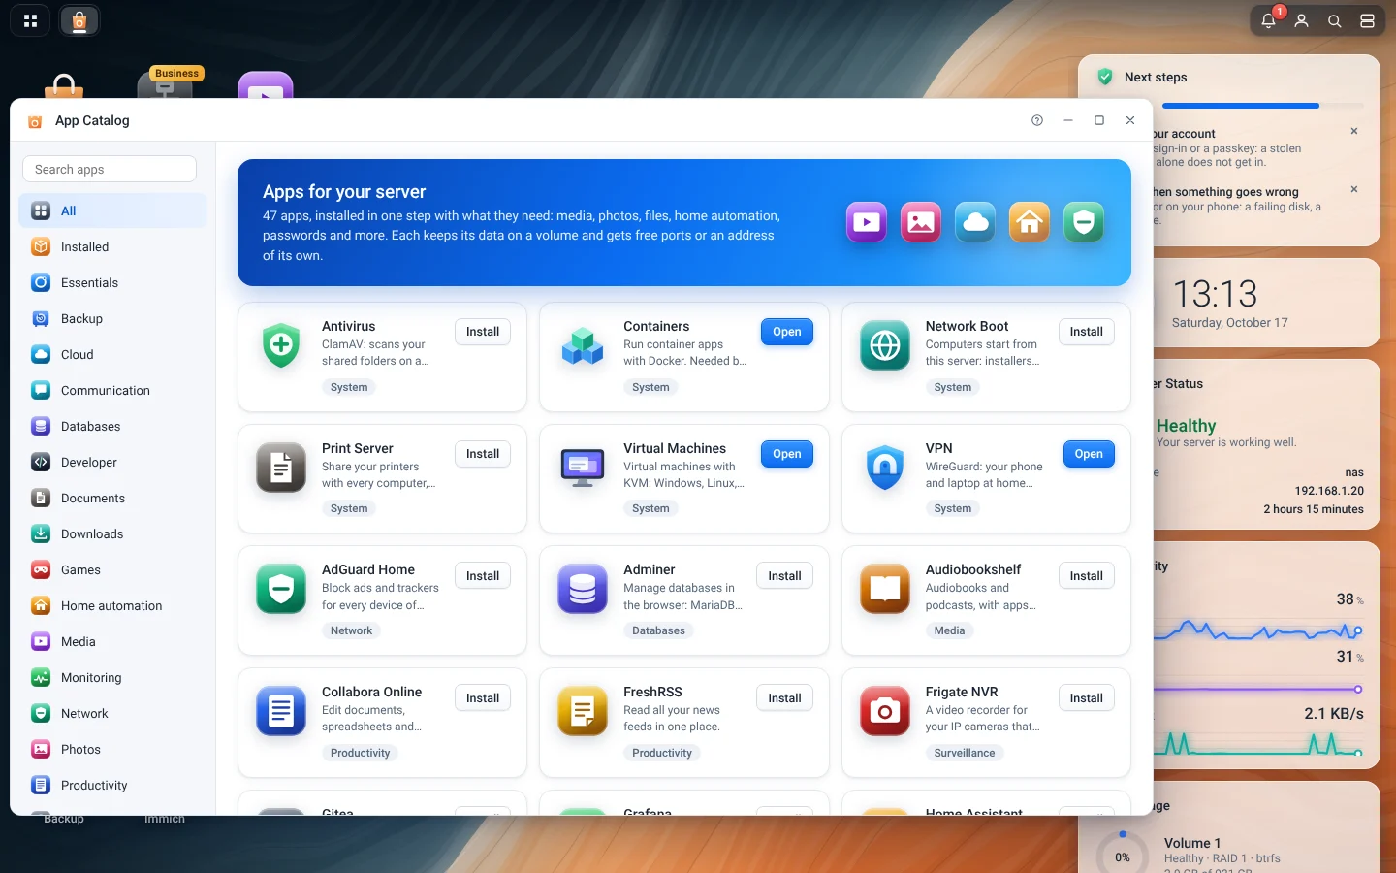Click the Audiobookshelf book icon

click(x=885, y=589)
